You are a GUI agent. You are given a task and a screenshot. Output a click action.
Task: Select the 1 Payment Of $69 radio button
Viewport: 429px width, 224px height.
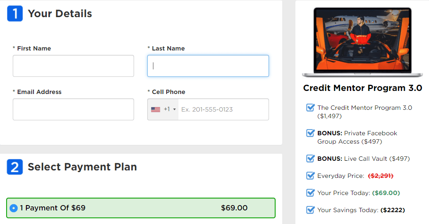[x=13, y=208]
